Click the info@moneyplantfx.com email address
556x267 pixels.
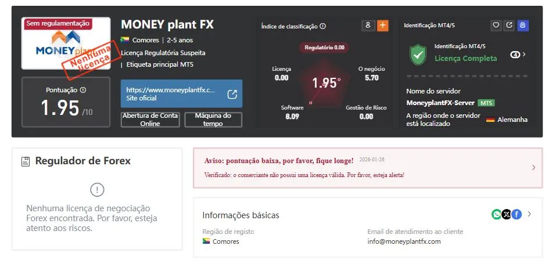point(404,241)
